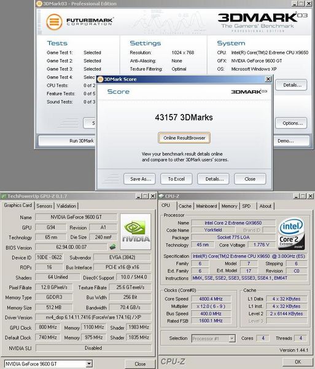
Task: Expand the Processor #1 selection dropdown
Action: pyautogui.click(x=232, y=338)
